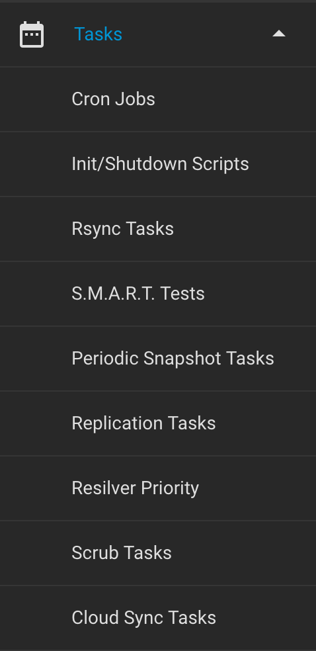Collapse the Tasks menu with the up arrow

click(279, 34)
